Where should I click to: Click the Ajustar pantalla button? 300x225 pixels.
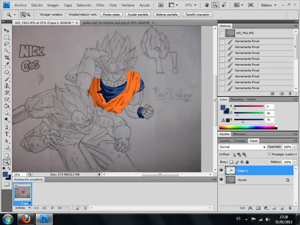click(138, 15)
